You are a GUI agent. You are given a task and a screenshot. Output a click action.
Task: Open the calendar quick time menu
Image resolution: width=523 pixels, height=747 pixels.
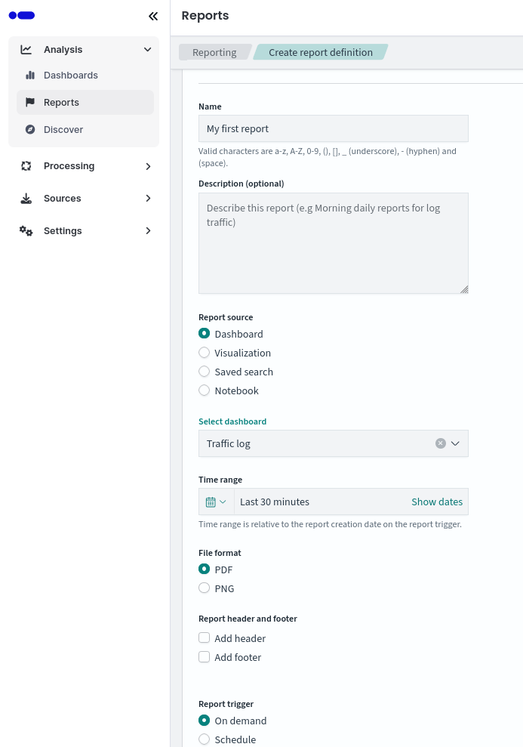click(216, 502)
